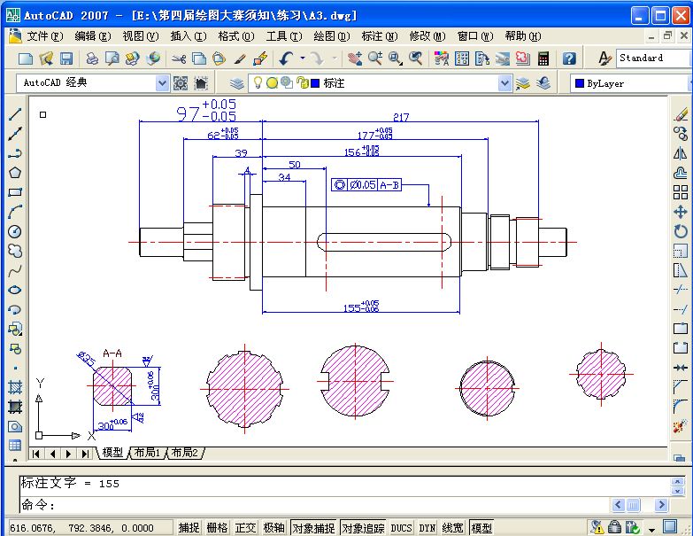The image size is (693, 536).
Task: Select the Line draw tool
Action: [15, 114]
